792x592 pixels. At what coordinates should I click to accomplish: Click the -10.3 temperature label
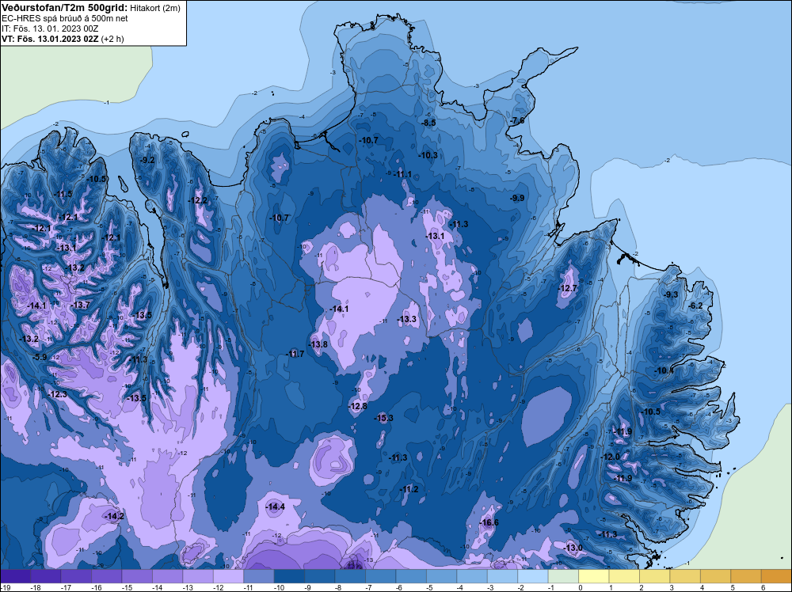tap(428, 155)
